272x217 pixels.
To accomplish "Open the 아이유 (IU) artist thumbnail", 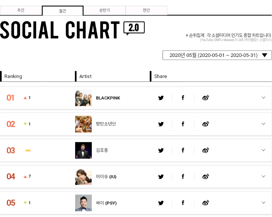I will (83, 176).
